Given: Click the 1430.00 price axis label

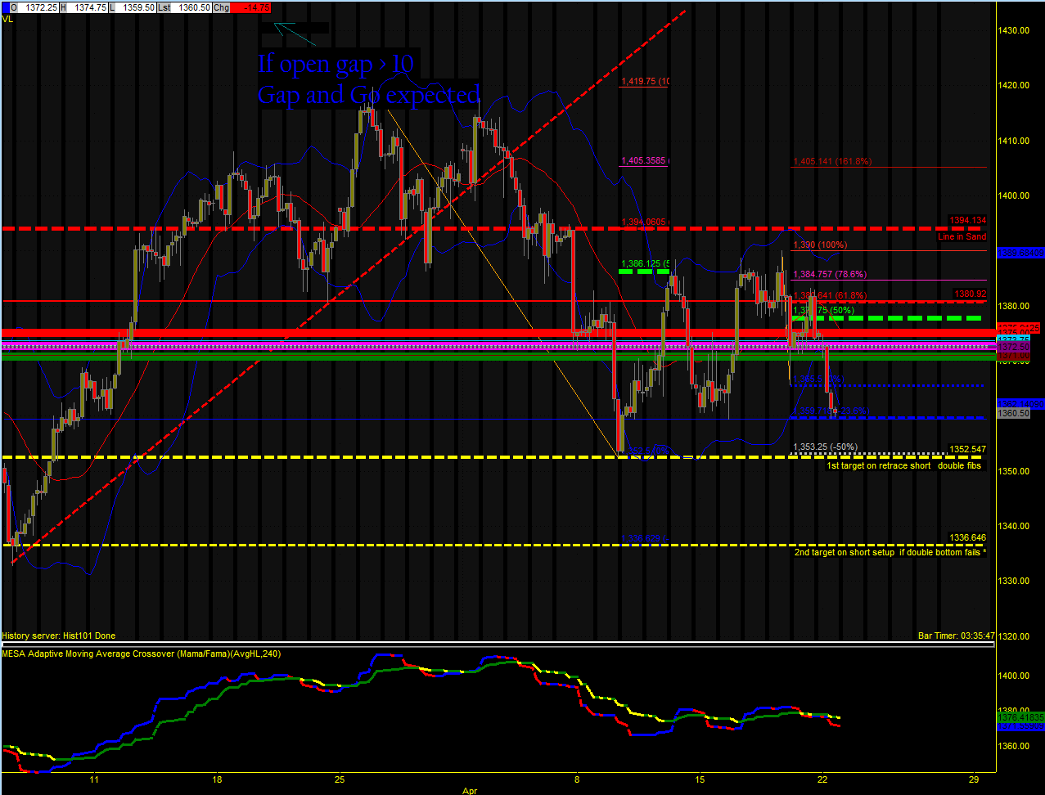Looking at the screenshot, I should point(1013,30).
